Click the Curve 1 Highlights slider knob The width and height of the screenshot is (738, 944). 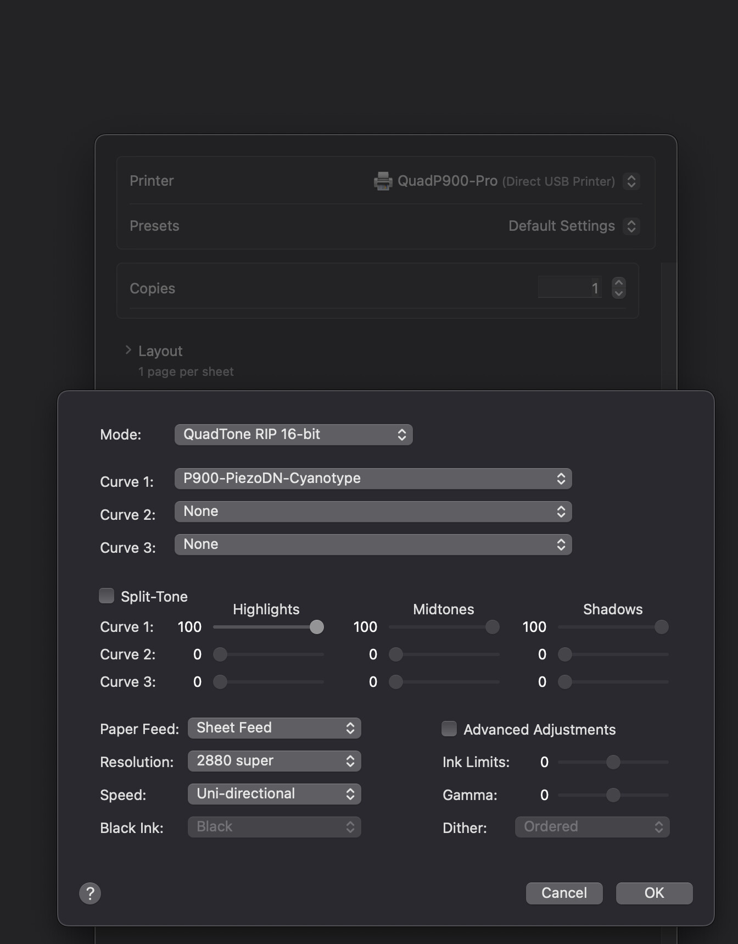pos(317,627)
